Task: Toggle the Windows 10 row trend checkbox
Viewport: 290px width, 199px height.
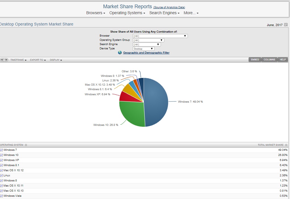Action: click(x=1, y=155)
